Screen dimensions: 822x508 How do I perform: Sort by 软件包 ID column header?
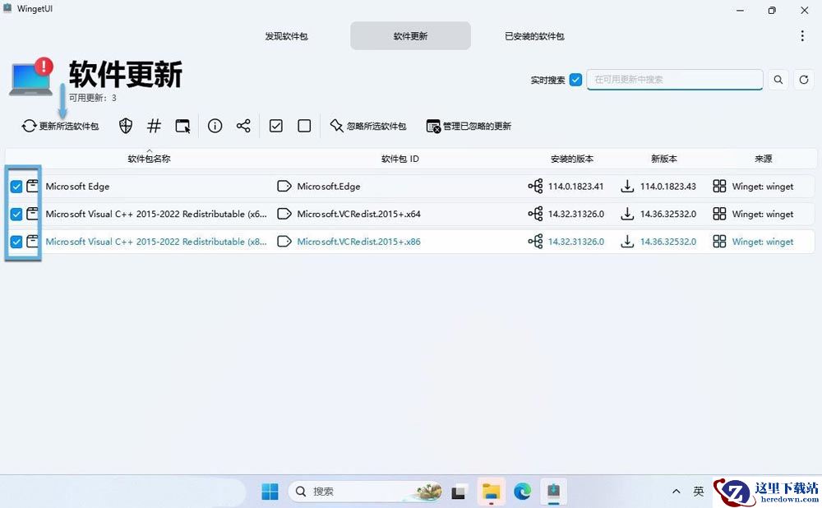click(400, 159)
